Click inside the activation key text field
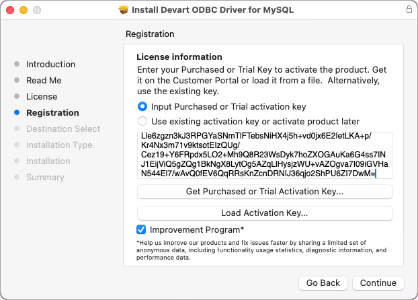Screen dimensions: 418x300 pos(265,155)
